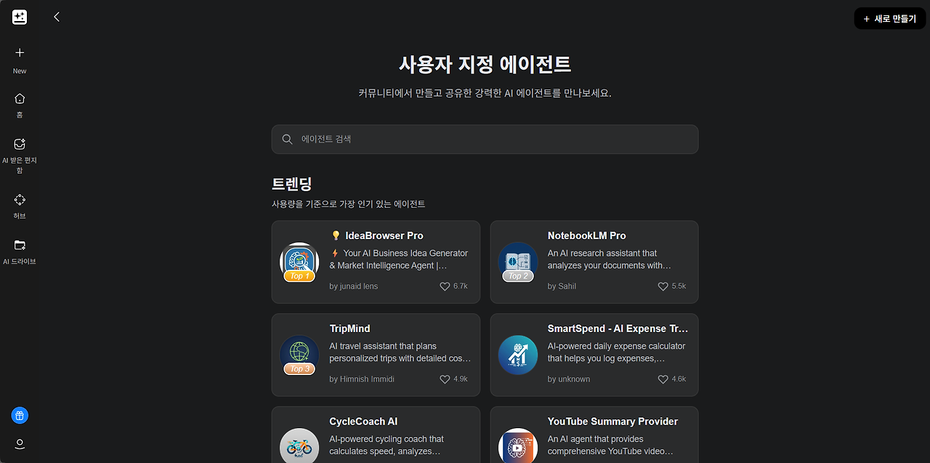Click SmartSpend agent avatar
This screenshot has width=930, height=463.
click(517, 355)
